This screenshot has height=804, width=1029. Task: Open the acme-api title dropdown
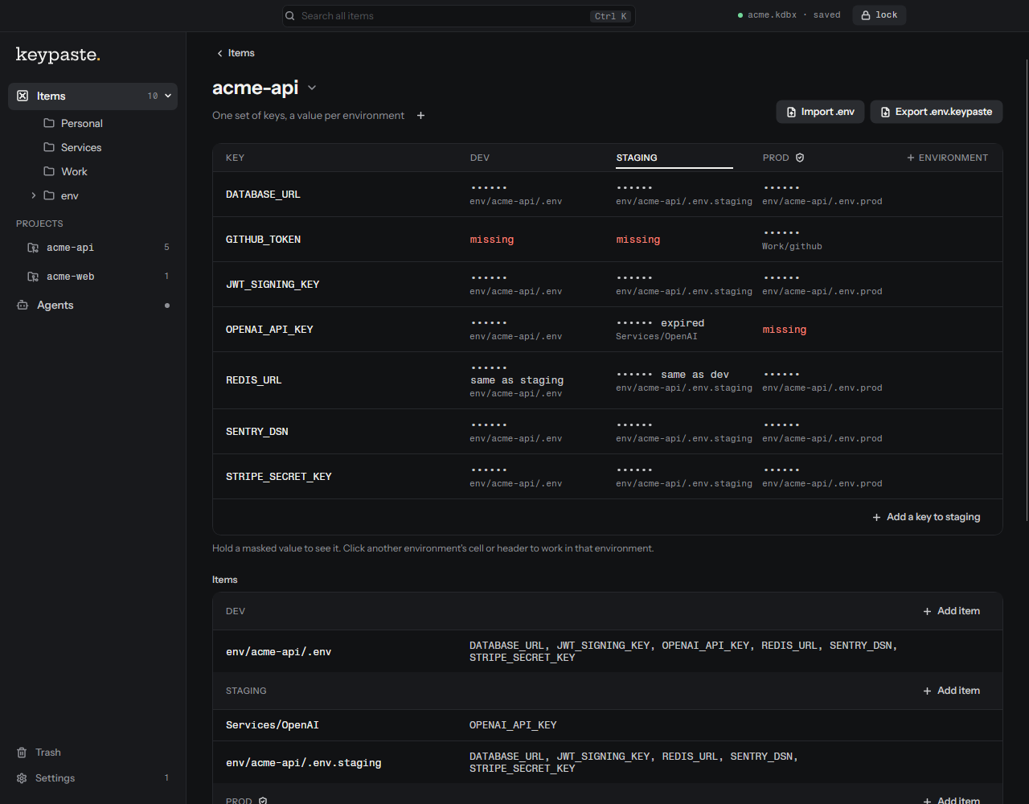[312, 88]
